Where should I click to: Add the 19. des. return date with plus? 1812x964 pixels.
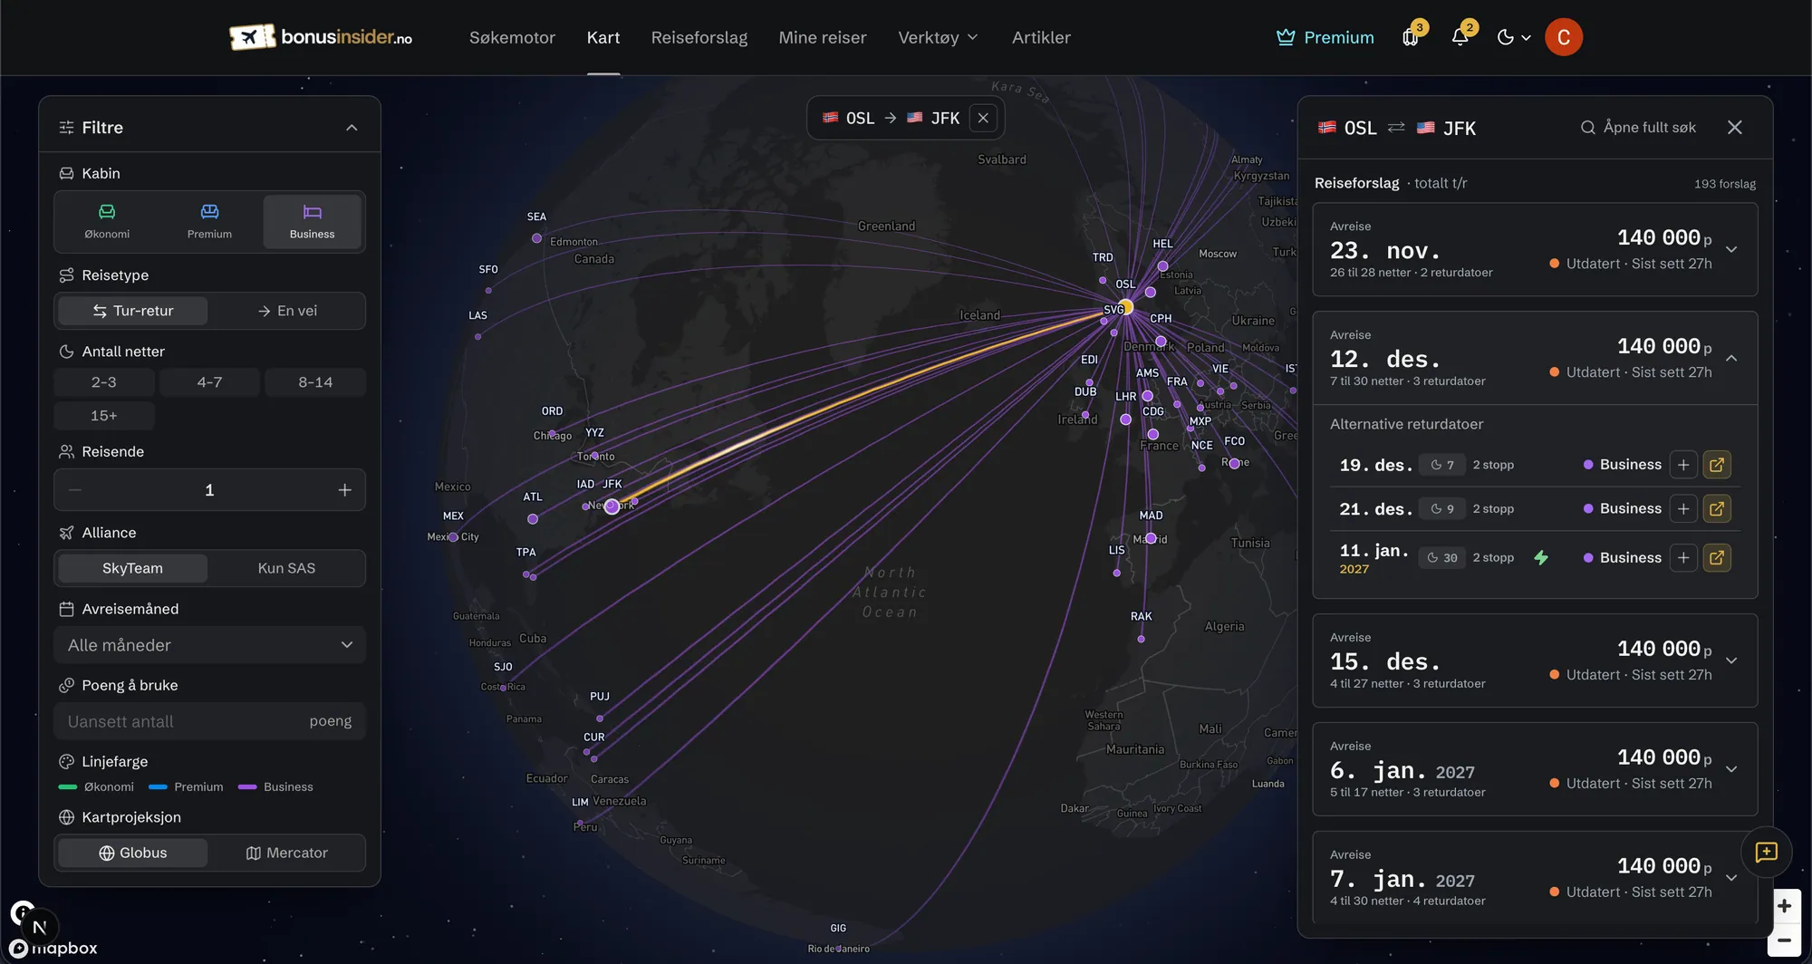1683,465
